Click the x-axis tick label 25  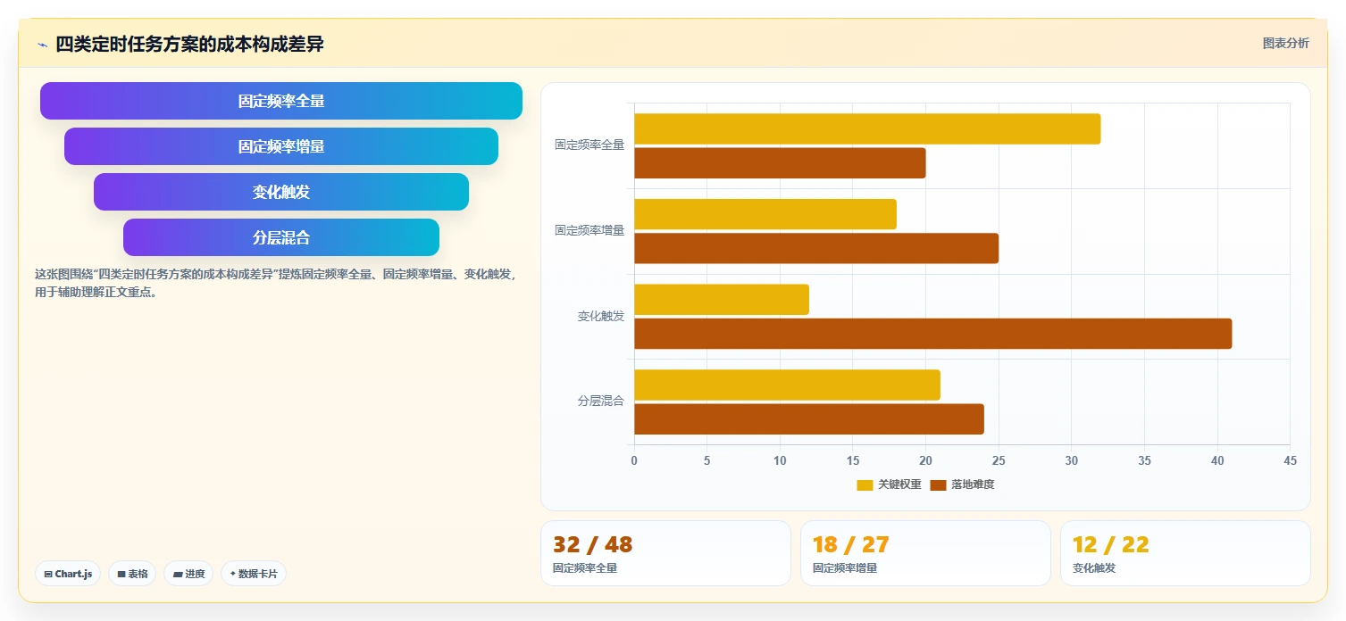(999, 460)
